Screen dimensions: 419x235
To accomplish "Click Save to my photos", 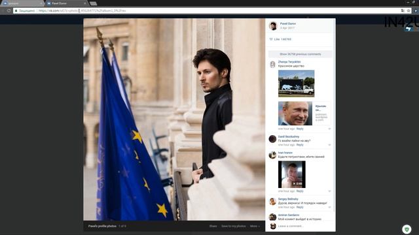I will click(233, 227).
